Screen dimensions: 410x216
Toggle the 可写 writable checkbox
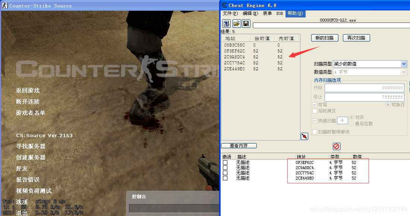[x=315, y=104]
